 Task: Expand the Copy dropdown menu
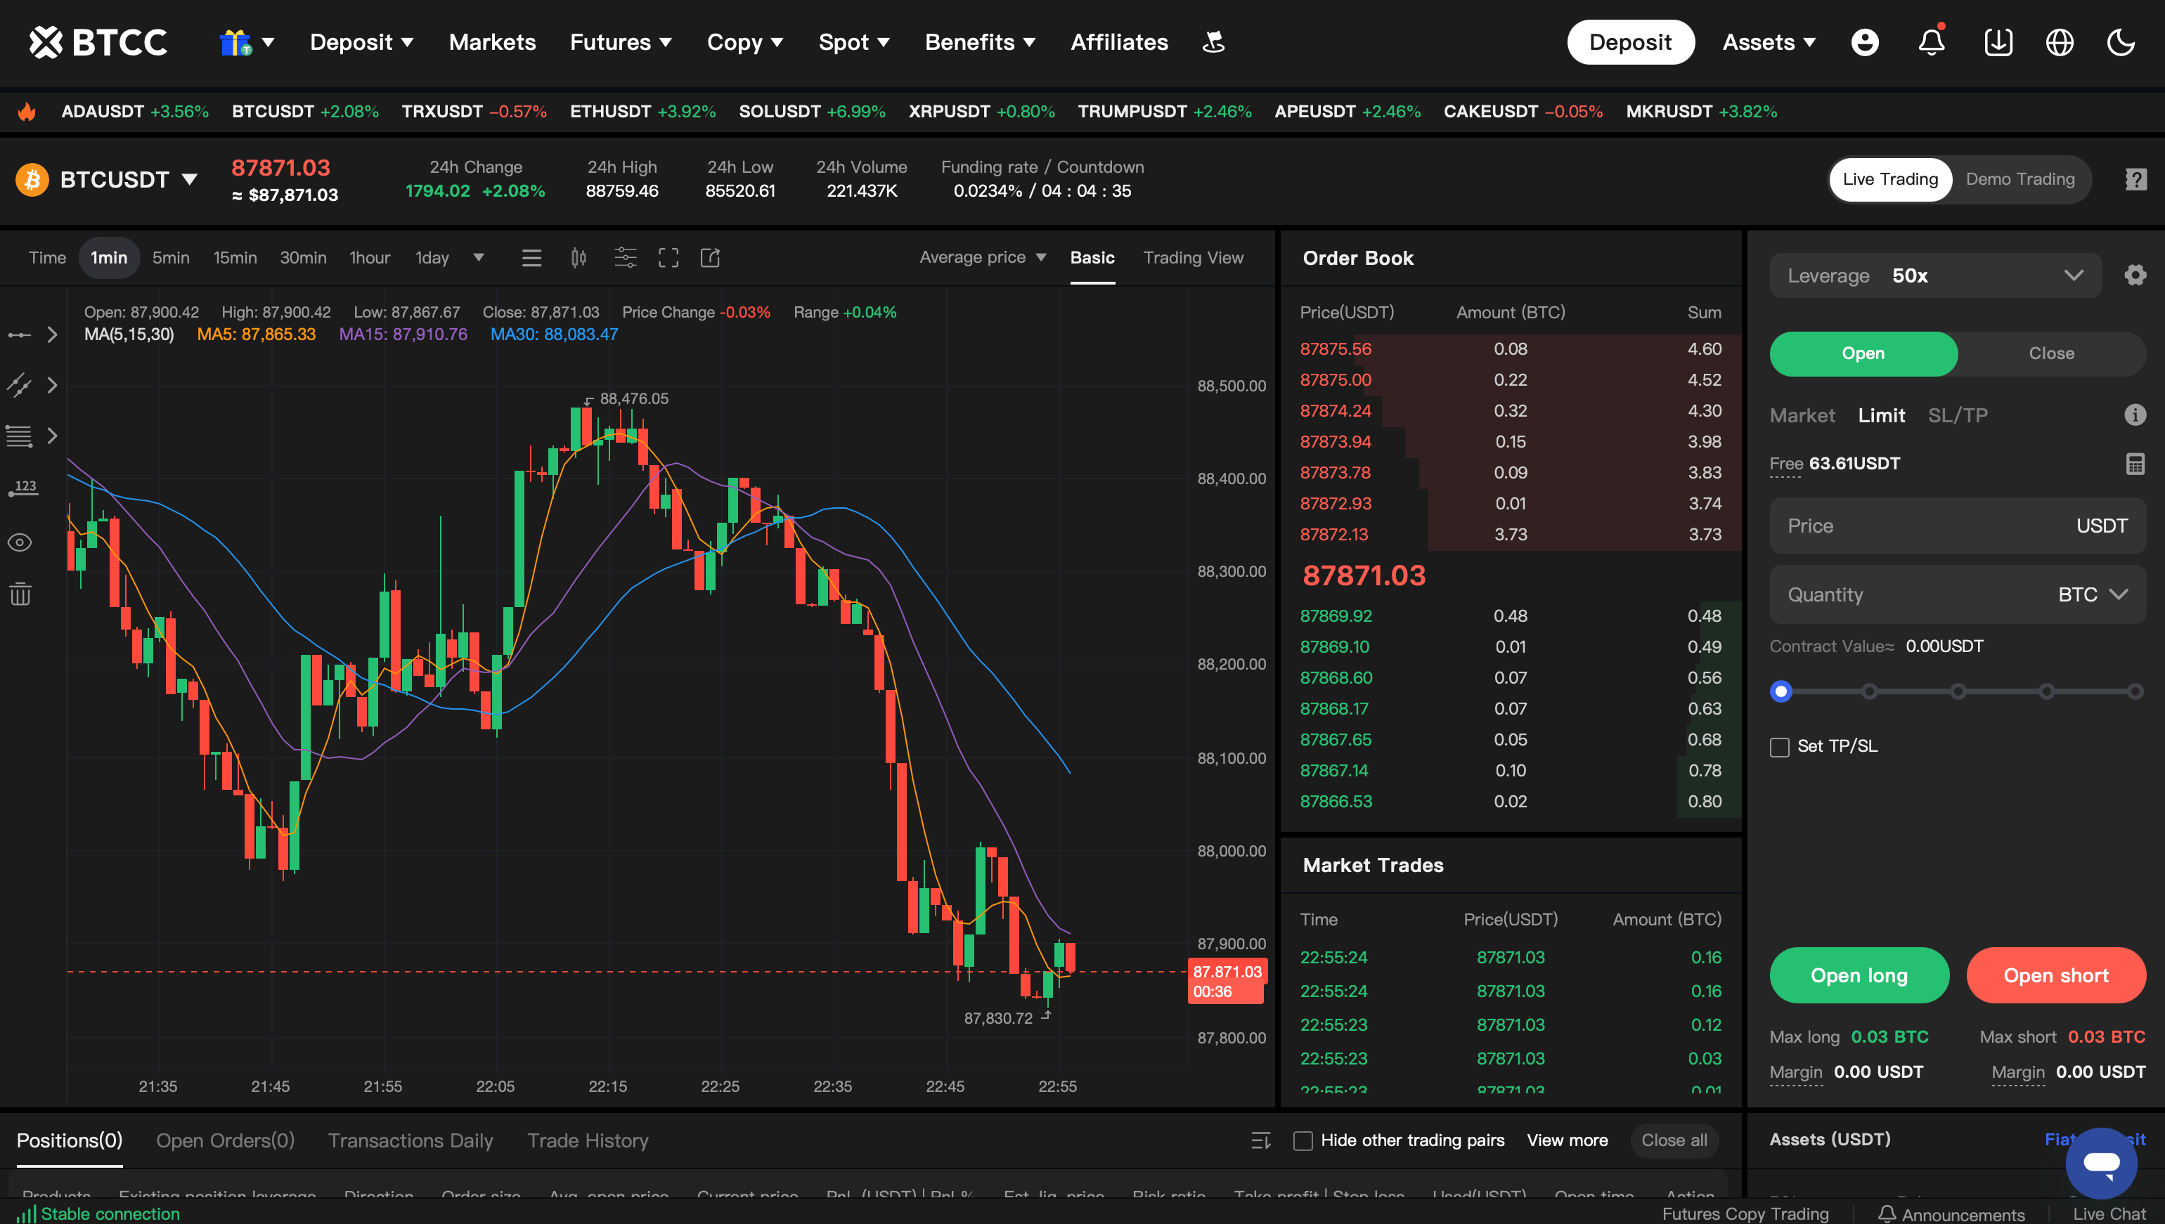coord(745,42)
